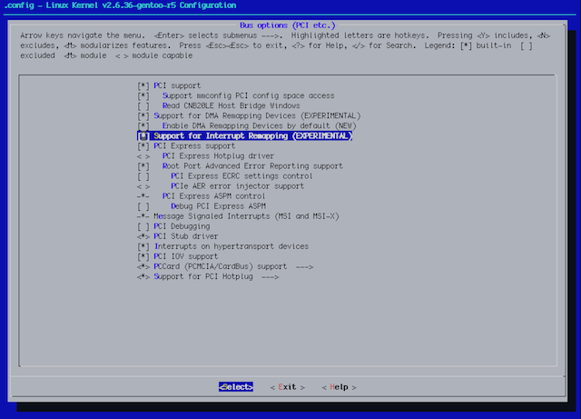Enable PCI Express ECRC settings control
Viewport: 581px width, 419px height.
pos(143,176)
